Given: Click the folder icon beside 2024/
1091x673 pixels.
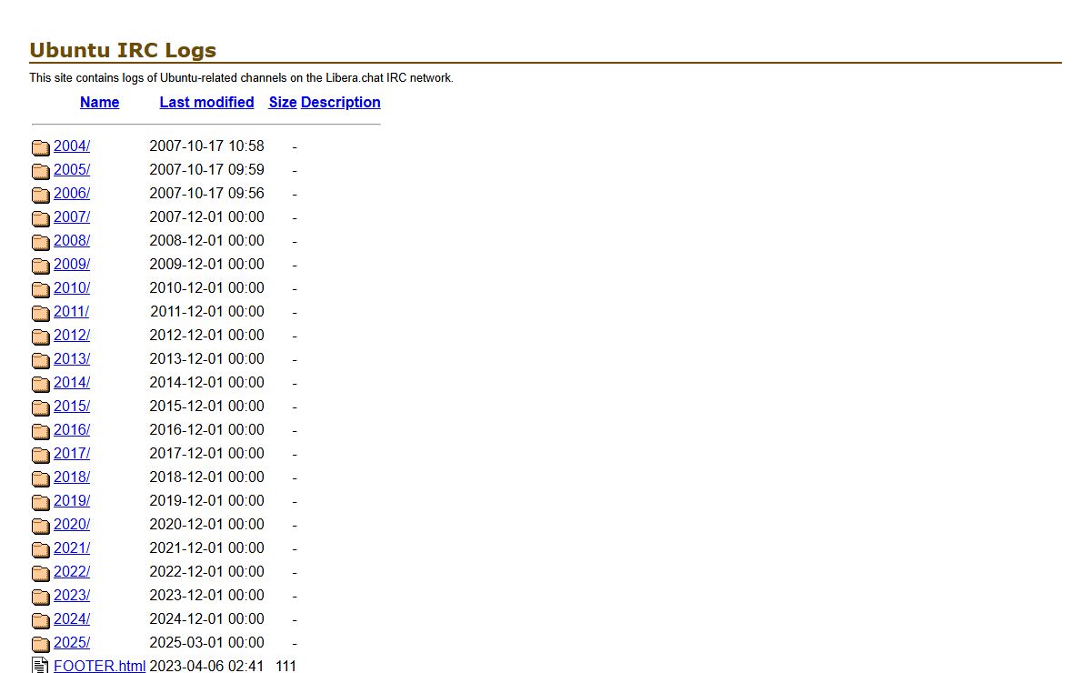Looking at the screenshot, I should [41, 620].
